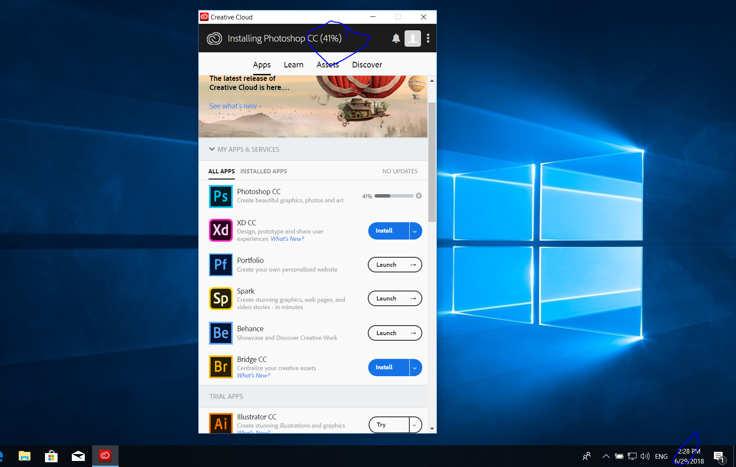Minimize the Creative Cloud window
736x467 pixels.
(x=373, y=17)
